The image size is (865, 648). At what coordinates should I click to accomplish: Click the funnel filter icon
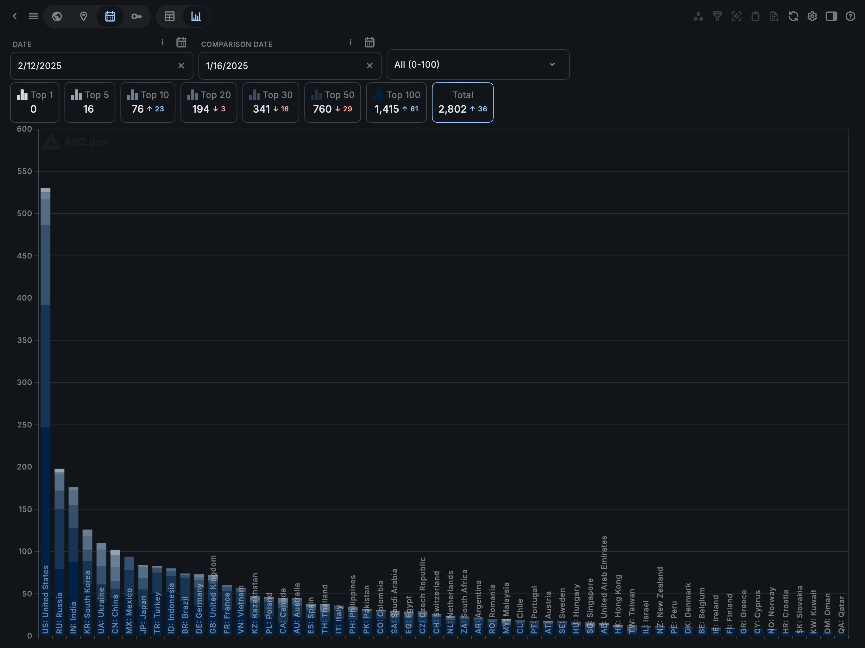point(717,16)
